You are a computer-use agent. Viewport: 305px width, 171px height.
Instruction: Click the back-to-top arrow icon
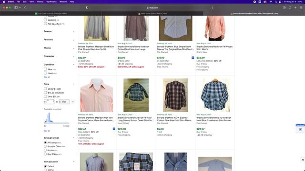303,160
